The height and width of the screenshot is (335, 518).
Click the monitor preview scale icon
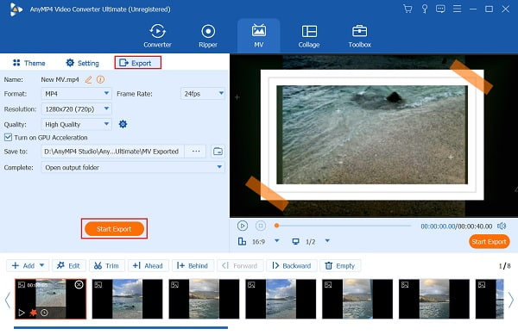pyautogui.click(x=295, y=241)
